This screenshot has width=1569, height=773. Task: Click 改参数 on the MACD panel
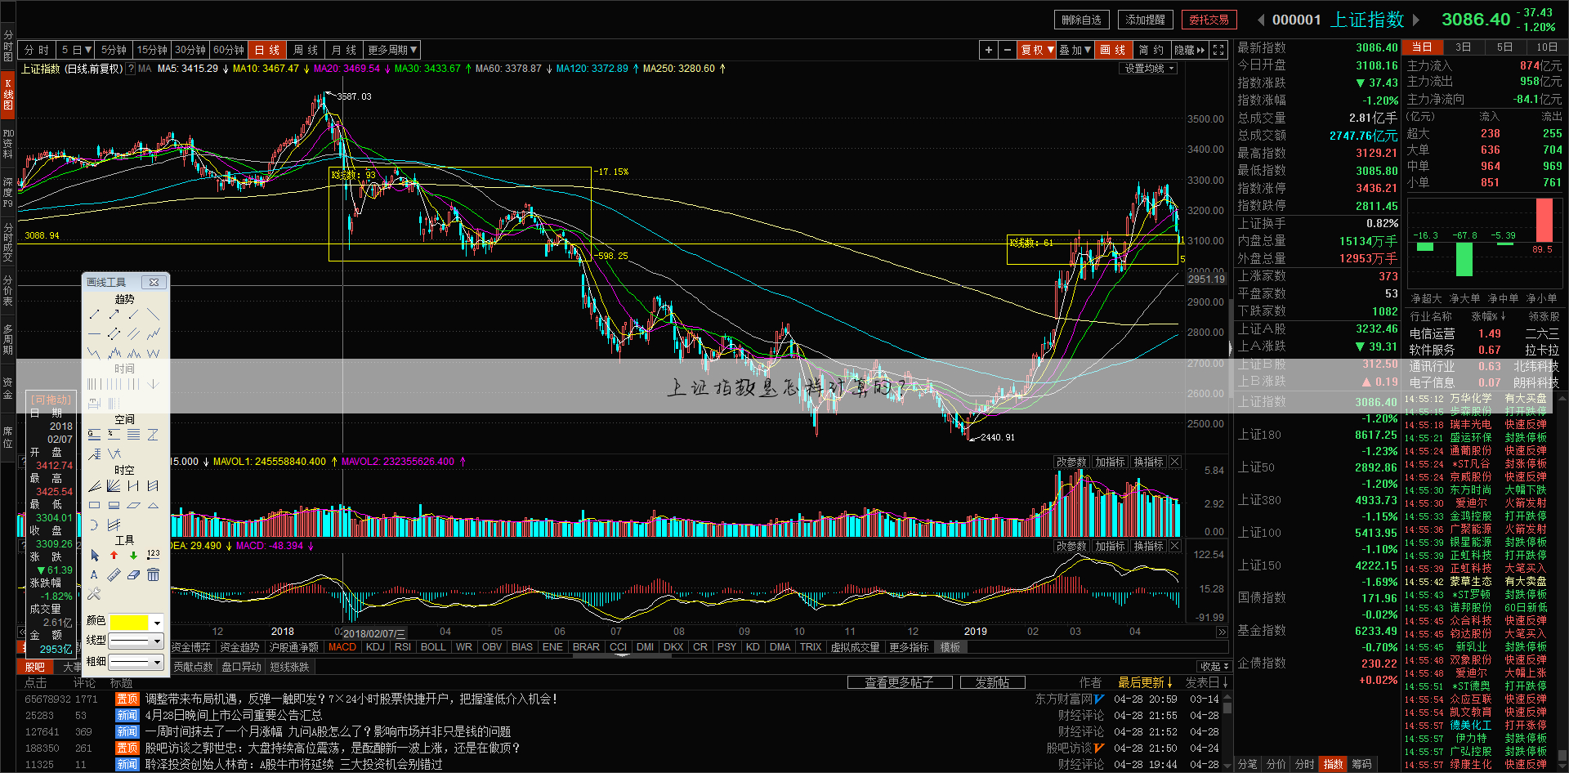click(x=1071, y=546)
